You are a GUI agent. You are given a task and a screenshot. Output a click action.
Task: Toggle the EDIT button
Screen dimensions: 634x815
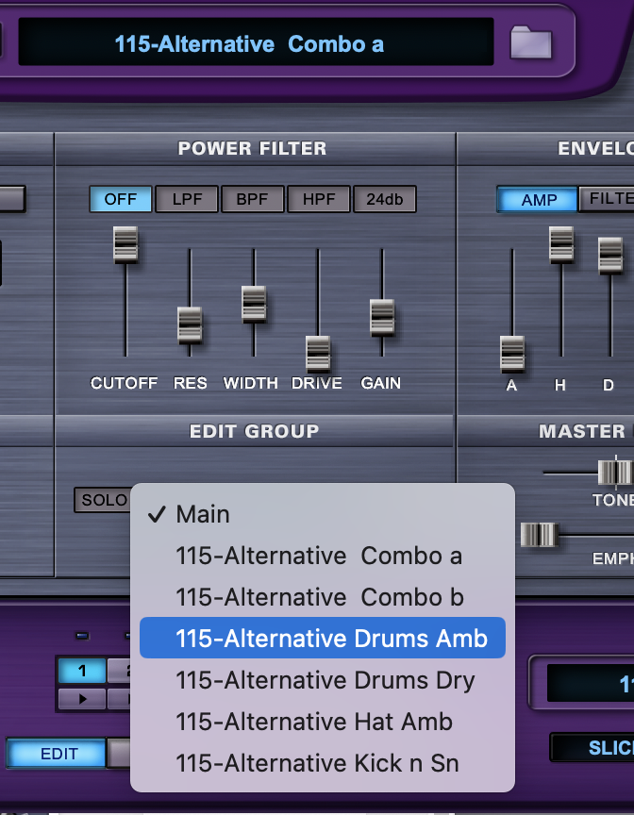click(x=56, y=754)
